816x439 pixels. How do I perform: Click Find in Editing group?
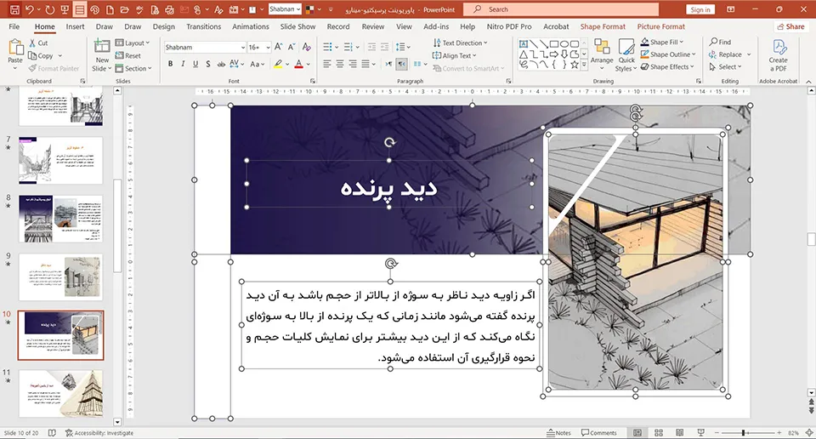tap(720, 42)
